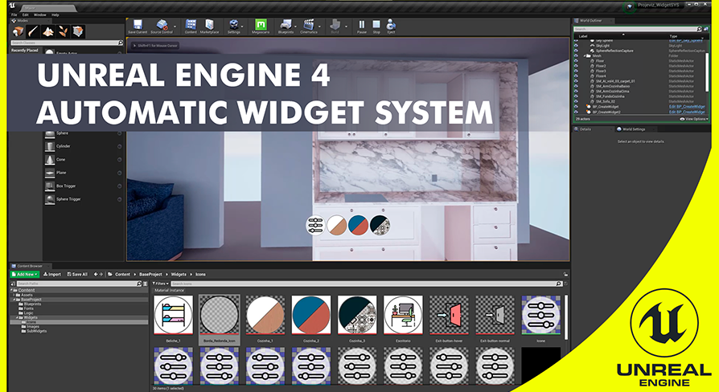Toggle visibility of SM_ArmCozinhaCima
Screen dimensions: 719x392
[576, 91]
